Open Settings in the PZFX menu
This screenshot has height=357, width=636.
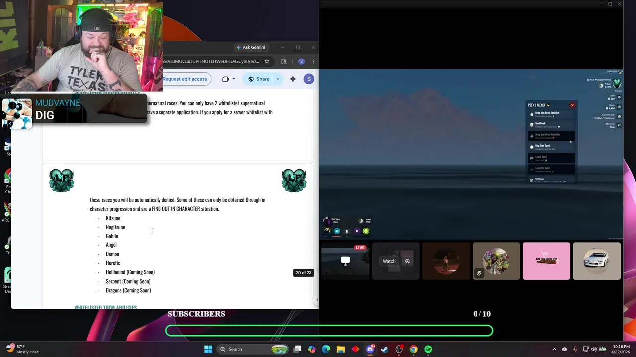(x=551, y=179)
